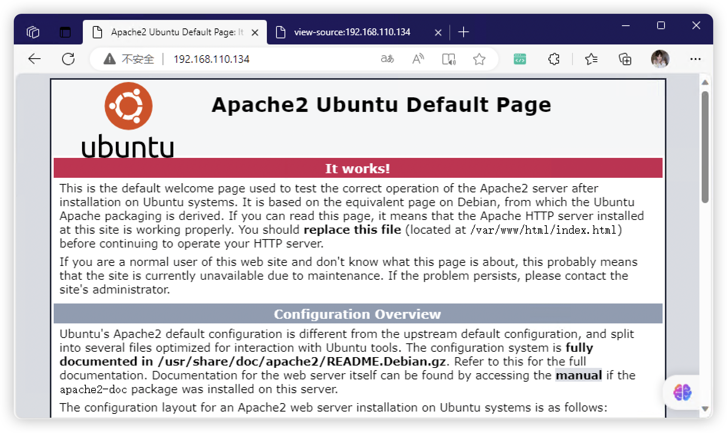Start the read aloud icon
The height and width of the screenshot is (433, 727).
pos(418,59)
